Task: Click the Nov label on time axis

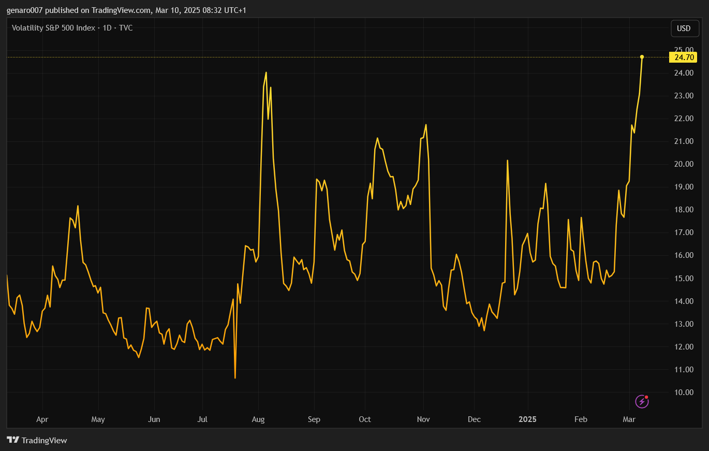Action: pyautogui.click(x=424, y=419)
